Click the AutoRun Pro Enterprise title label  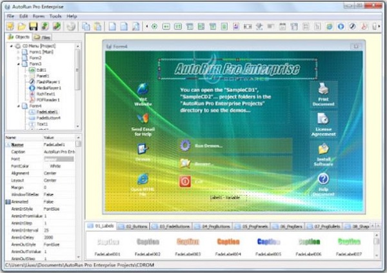pyautogui.click(x=237, y=69)
